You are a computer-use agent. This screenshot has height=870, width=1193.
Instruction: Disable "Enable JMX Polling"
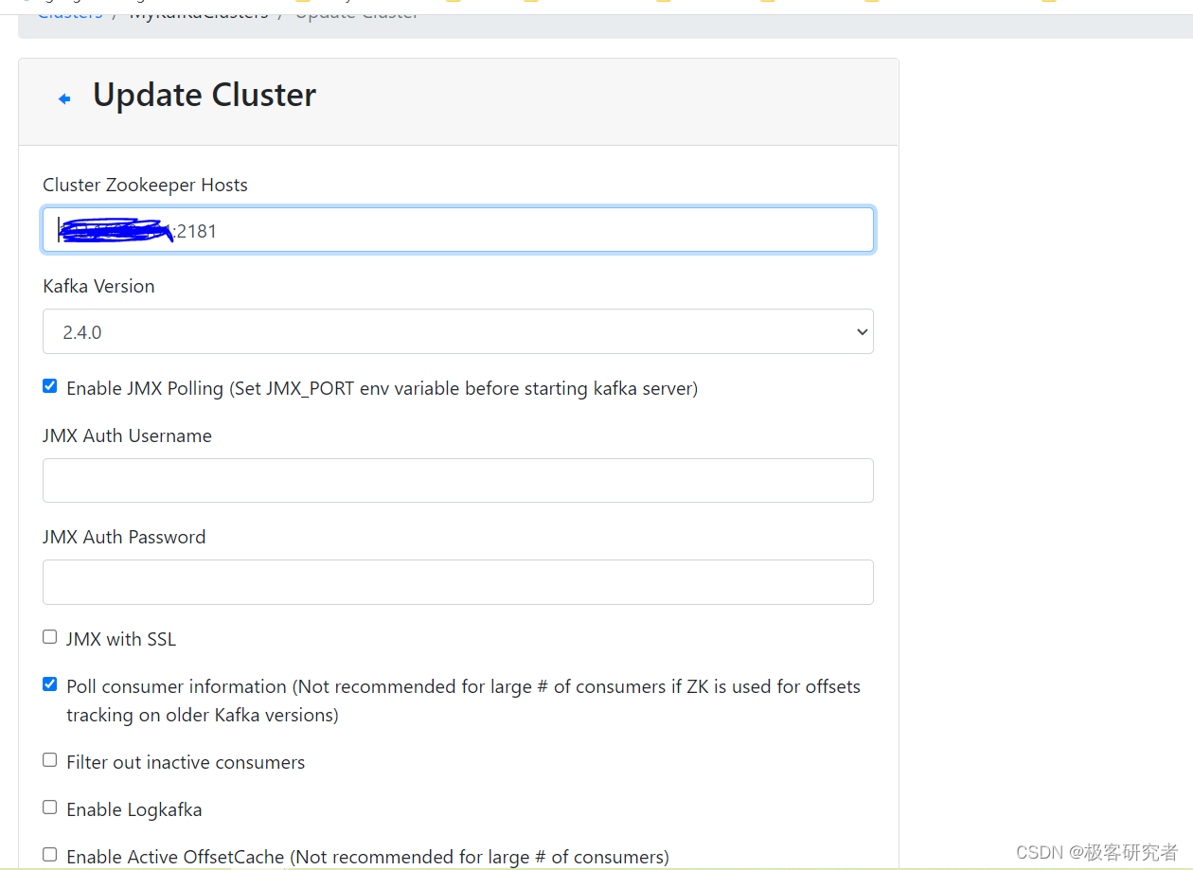[x=49, y=385]
